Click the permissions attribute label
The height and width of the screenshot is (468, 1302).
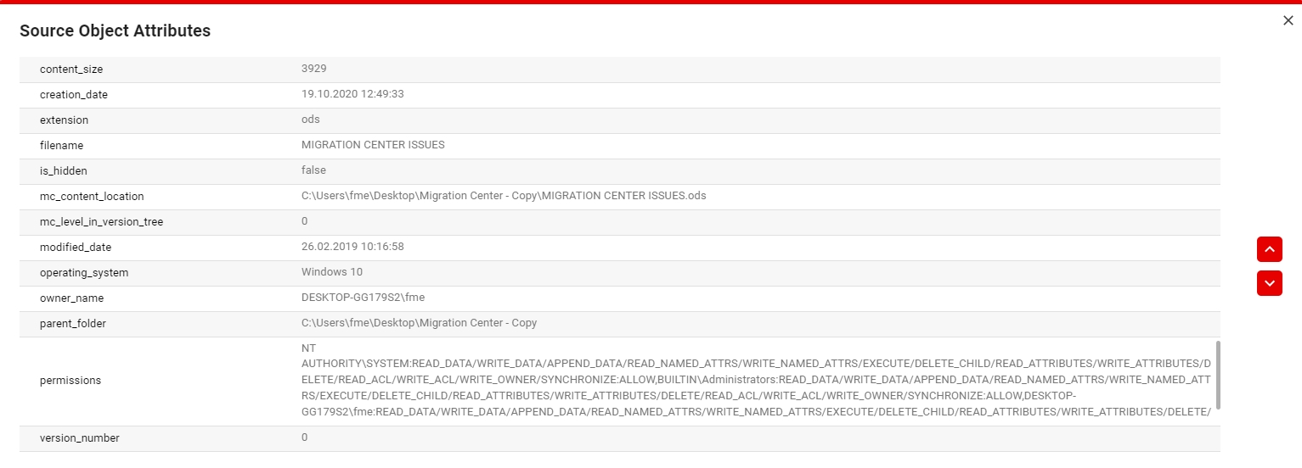70,381
